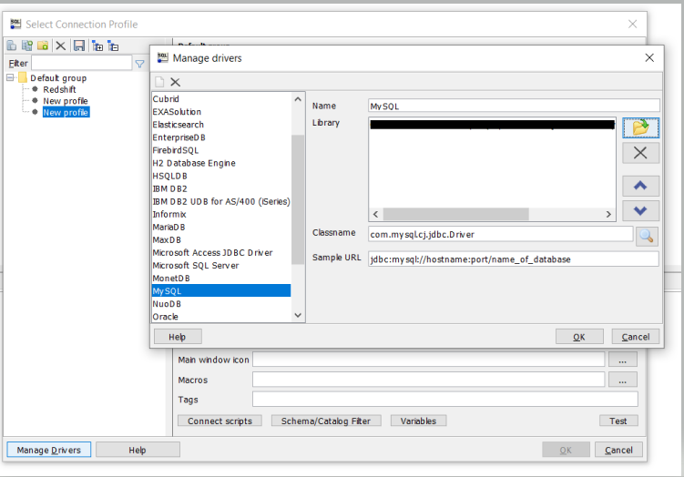Viewport: 684px width, 477px height.
Task: Click the filter funnel icon
Action: pos(139,64)
